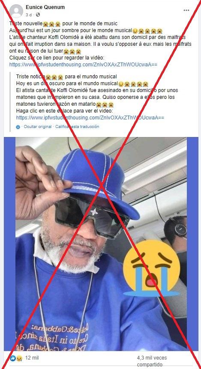Open '4,3 mil veces compartido' shares list

(152, 361)
